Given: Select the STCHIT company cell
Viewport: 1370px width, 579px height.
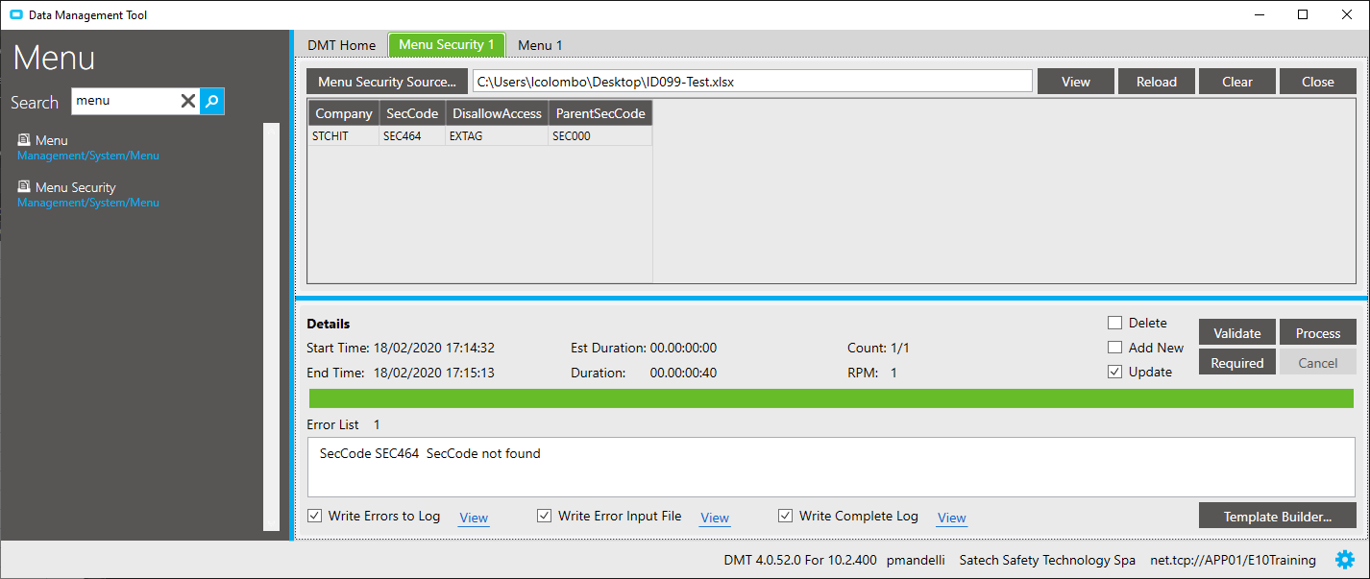Looking at the screenshot, I should tap(344, 136).
